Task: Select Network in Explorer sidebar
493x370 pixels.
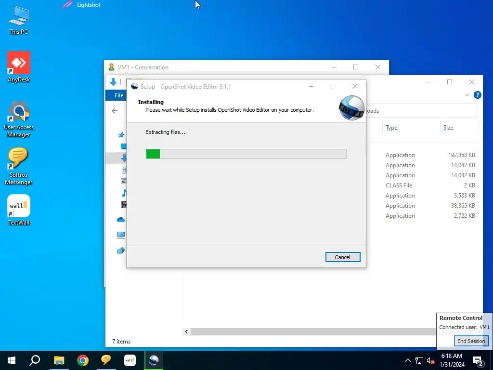Action: 121,251
